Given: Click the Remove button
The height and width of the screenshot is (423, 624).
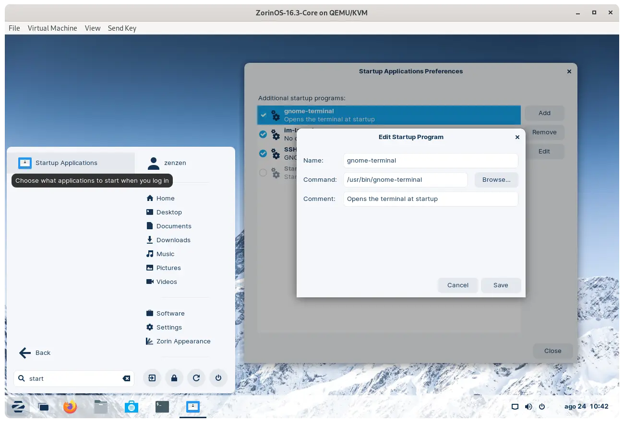Looking at the screenshot, I should point(544,132).
